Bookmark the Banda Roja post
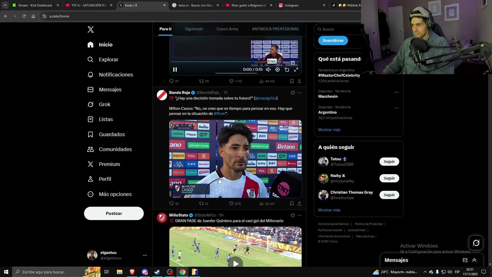 tap(292, 204)
